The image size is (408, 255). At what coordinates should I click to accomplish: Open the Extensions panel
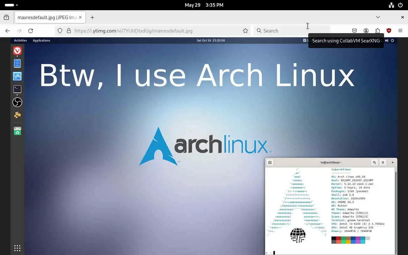point(377,31)
